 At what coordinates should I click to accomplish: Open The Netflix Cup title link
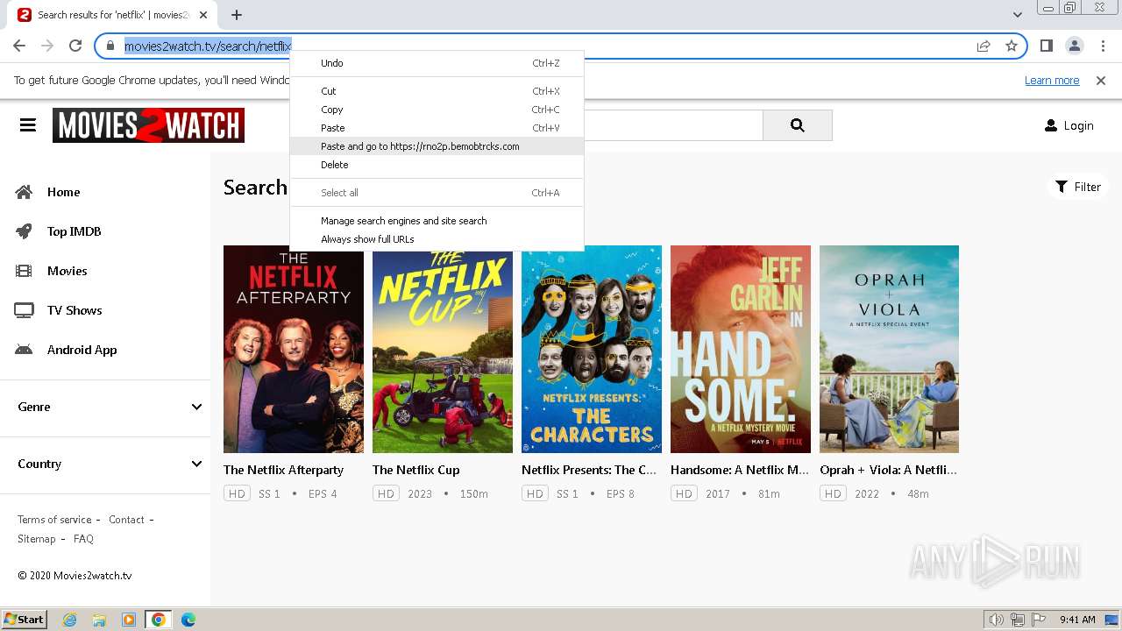pyautogui.click(x=415, y=470)
